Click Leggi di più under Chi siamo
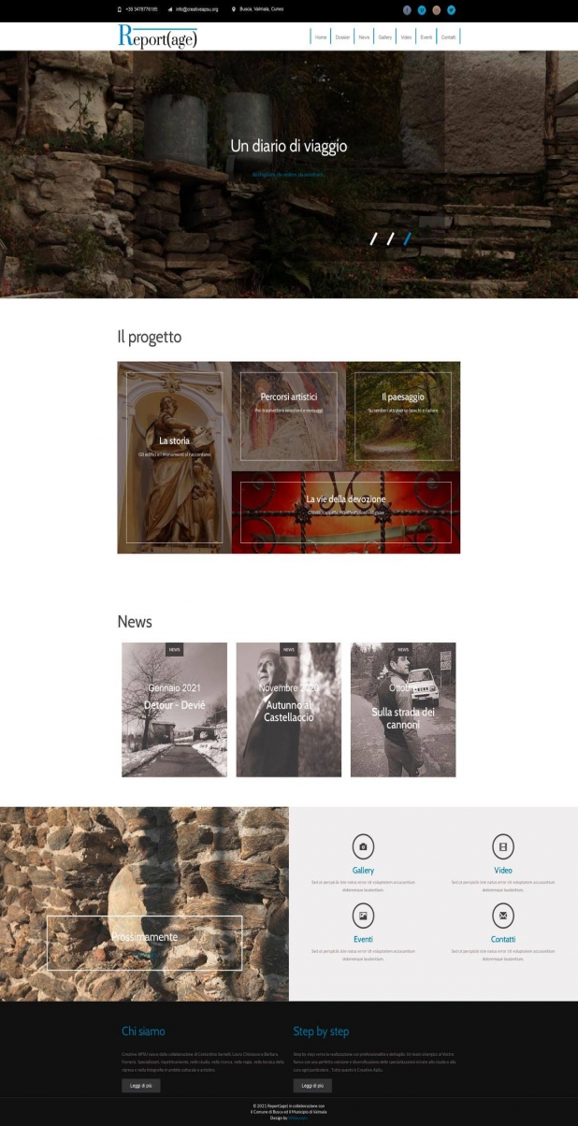Image resolution: width=578 pixels, height=1126 pixels. pyautogui.click(x=141, y=1086)
